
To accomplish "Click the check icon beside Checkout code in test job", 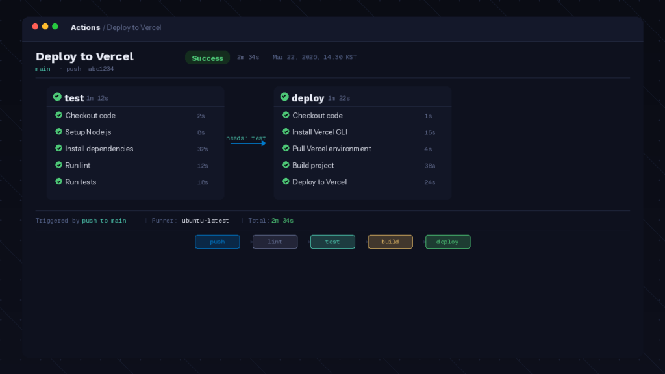I will [x=59, y=115].
